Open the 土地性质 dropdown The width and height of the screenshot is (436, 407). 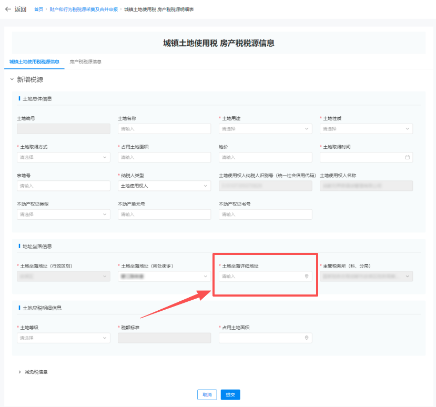366,129
